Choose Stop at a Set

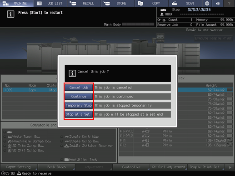(x=79, y=114)
